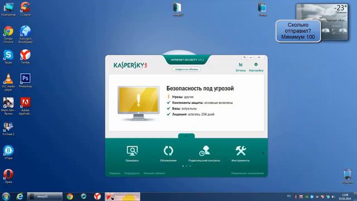357x201 pixels.
Task: Select the FvCheat 2 desktop icon
Action: point(8,129)
